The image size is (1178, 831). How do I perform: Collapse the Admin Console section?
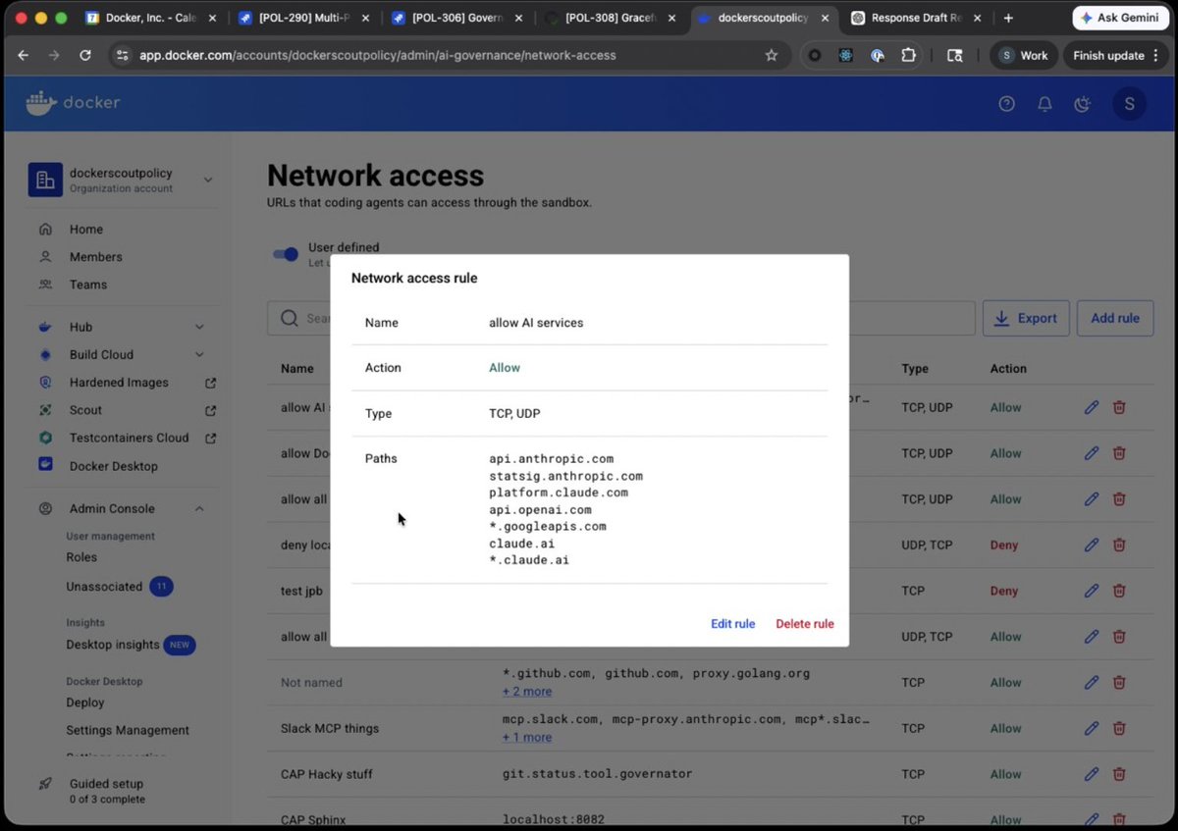tap(199, 509)
